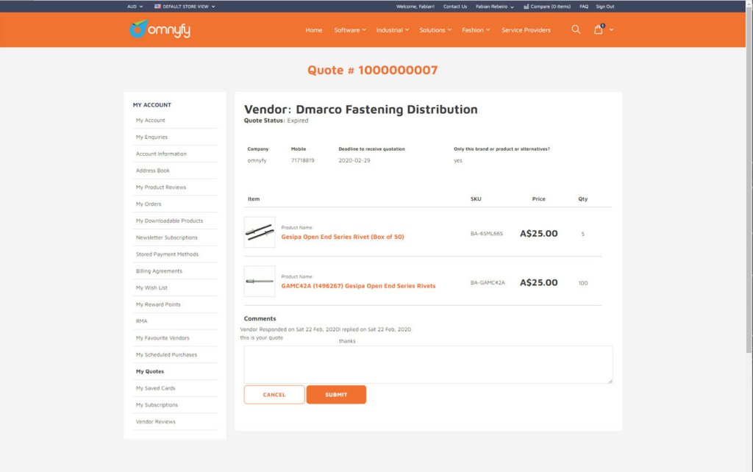753x472 pixels.
Task: Click the Cancel button
Action: tap(274, 395)
